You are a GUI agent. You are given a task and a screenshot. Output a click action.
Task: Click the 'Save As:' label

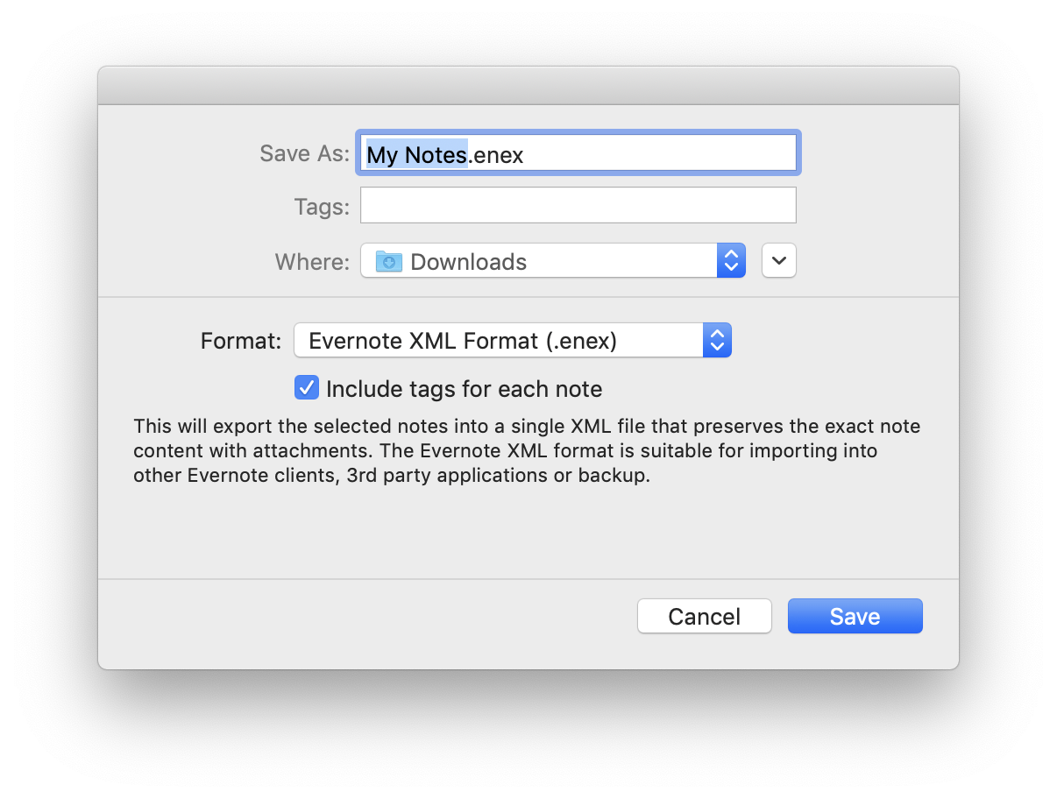click(x=304, y=154)
